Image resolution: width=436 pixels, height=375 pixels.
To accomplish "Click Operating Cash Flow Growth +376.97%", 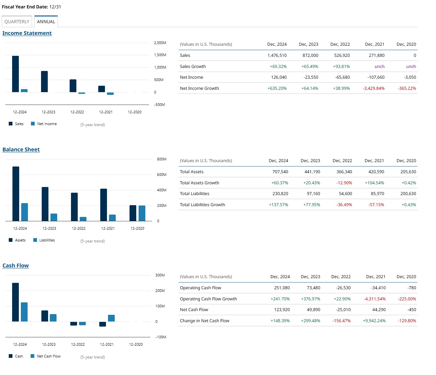I will pos(311,299).
